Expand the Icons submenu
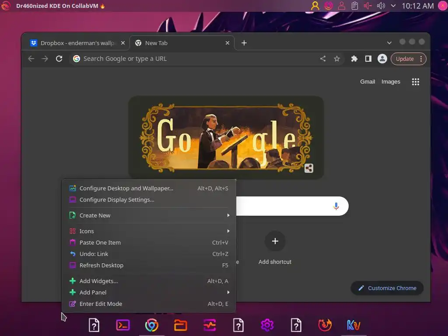This screenshot has height=336, width=448. [x=149, y=231]
